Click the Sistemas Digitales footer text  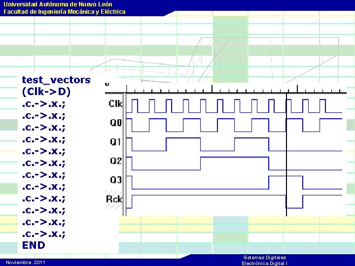click(x=265, y=258)
